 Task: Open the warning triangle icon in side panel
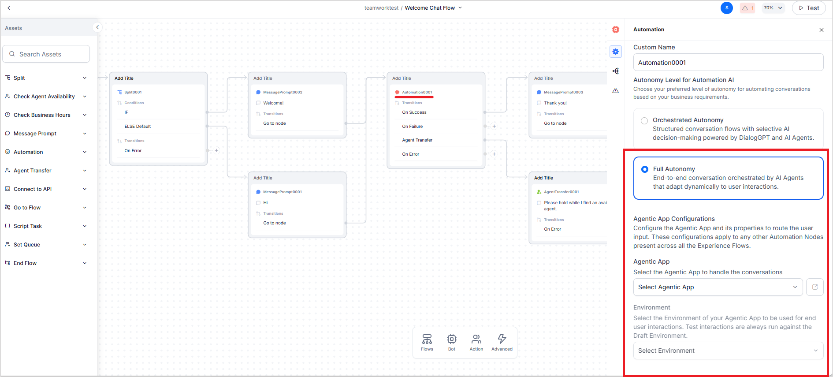pyautogui.click(x=616, y=90)
